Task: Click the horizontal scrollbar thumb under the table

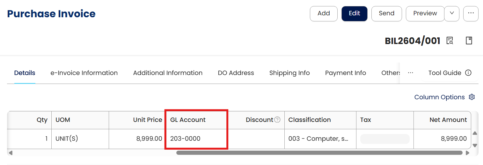Action: pyautogui.click(x=319, y=153)
